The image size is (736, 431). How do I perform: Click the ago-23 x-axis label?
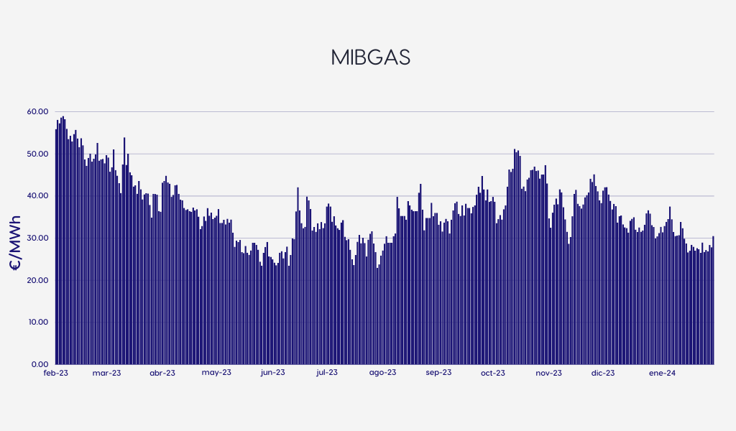click(x=382, y=373)
